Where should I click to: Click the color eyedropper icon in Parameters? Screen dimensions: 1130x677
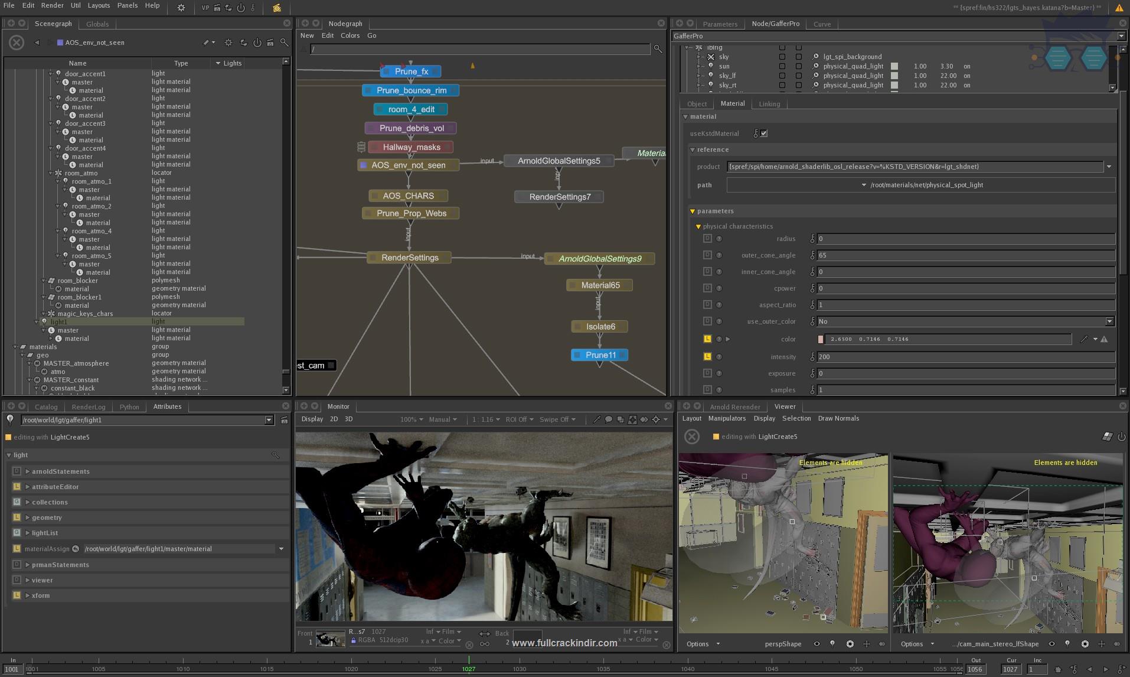pyautogui.click(x=1084, y=339)
